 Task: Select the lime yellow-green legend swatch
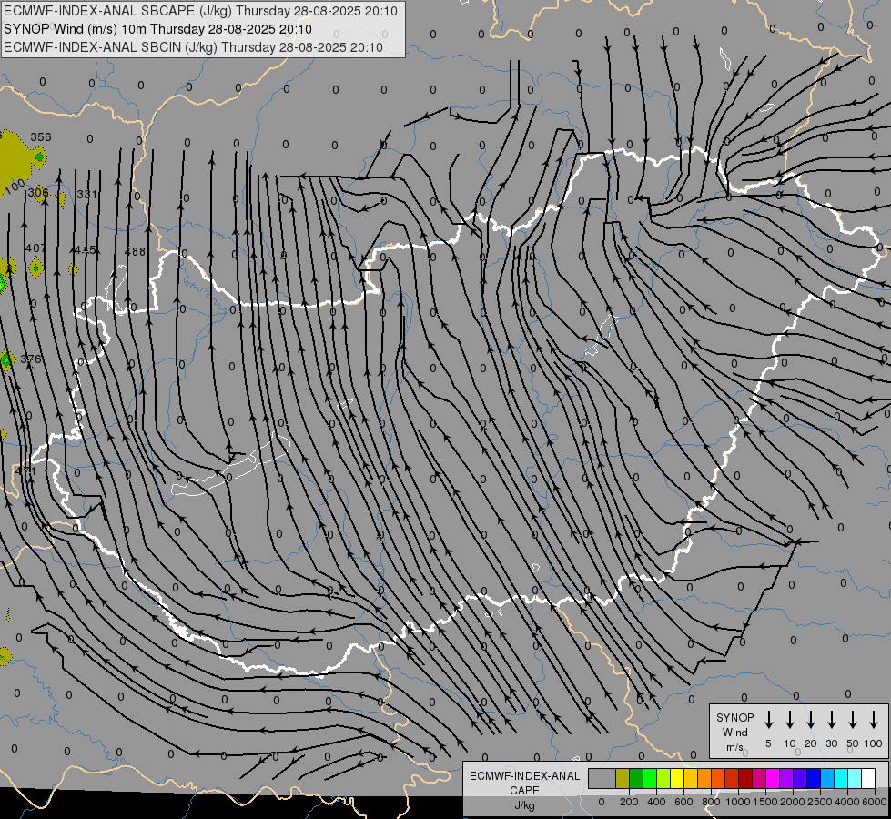pos(663,778)
